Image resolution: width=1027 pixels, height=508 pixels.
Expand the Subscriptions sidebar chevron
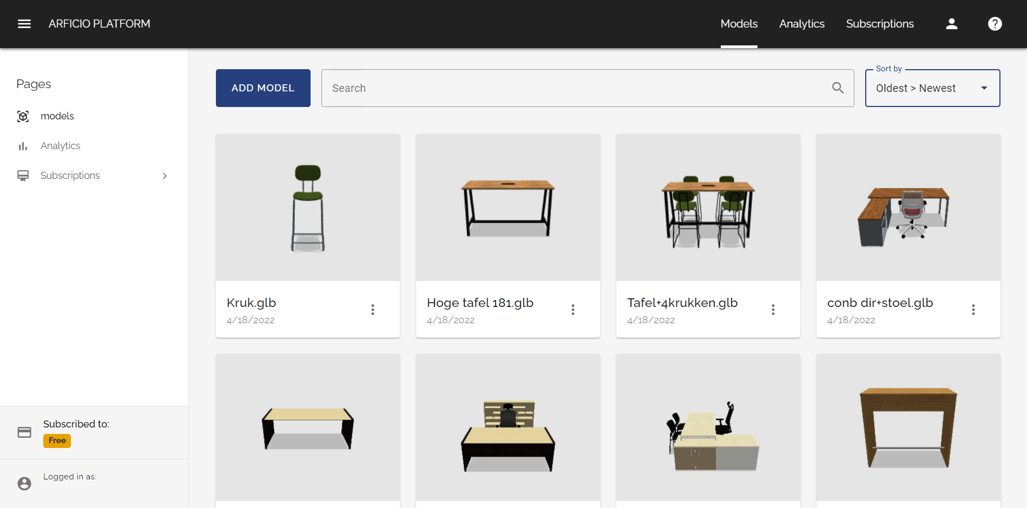pyautogui.click(x=165, y=176)
